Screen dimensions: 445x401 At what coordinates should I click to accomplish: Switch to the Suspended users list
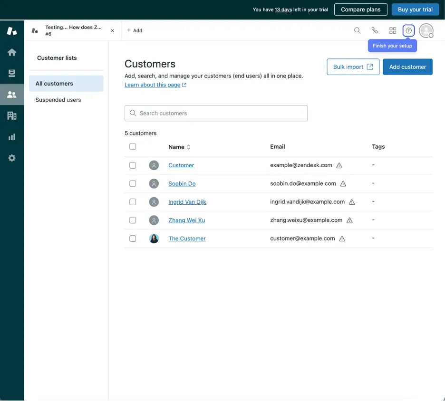[58, 99]
